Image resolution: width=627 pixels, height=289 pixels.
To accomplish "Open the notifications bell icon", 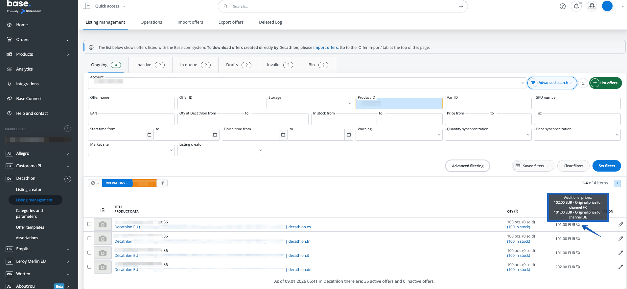I will click(x=576, y=6).
